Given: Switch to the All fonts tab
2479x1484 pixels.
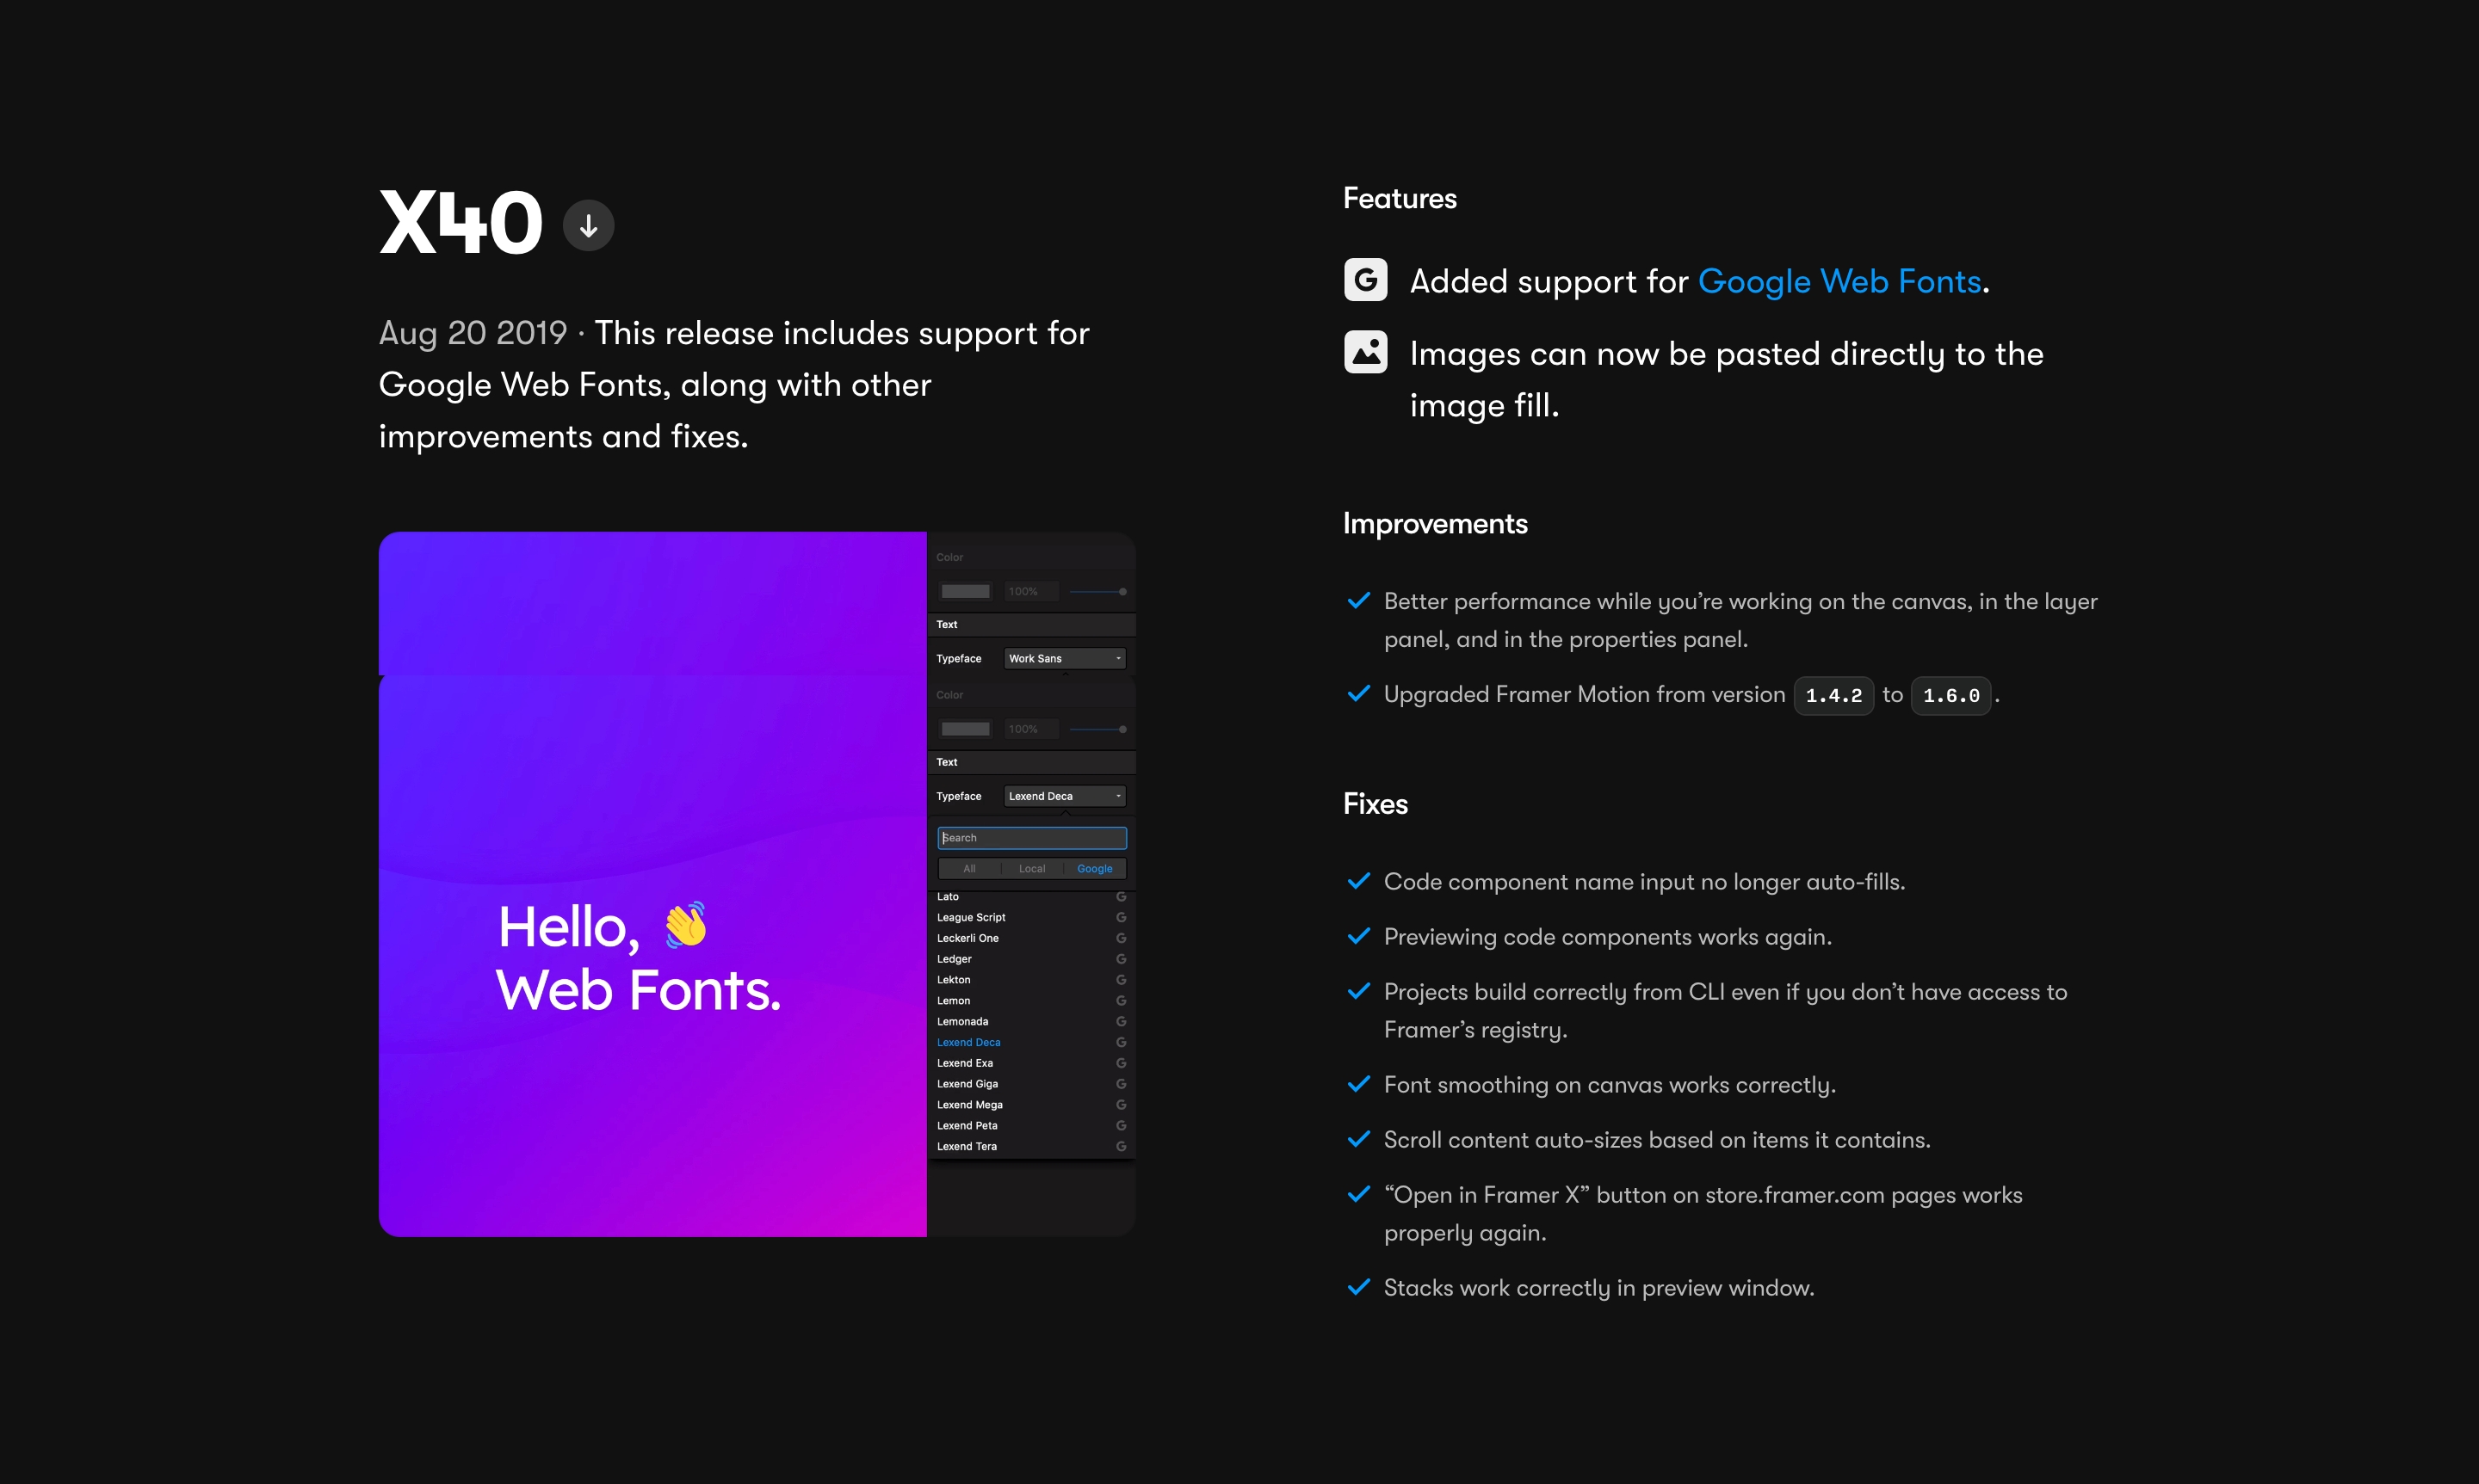Looking at the screenshot, I should 968,868.
